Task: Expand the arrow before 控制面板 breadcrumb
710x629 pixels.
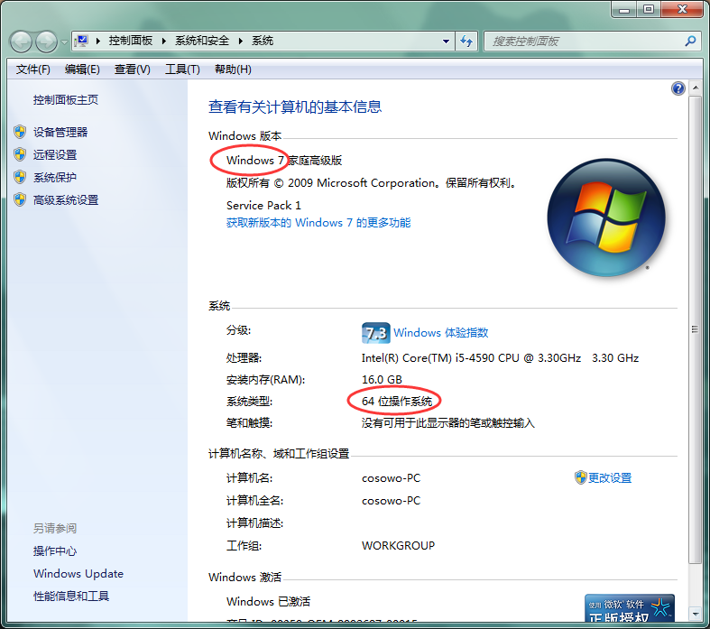Action: coord(97,42)
